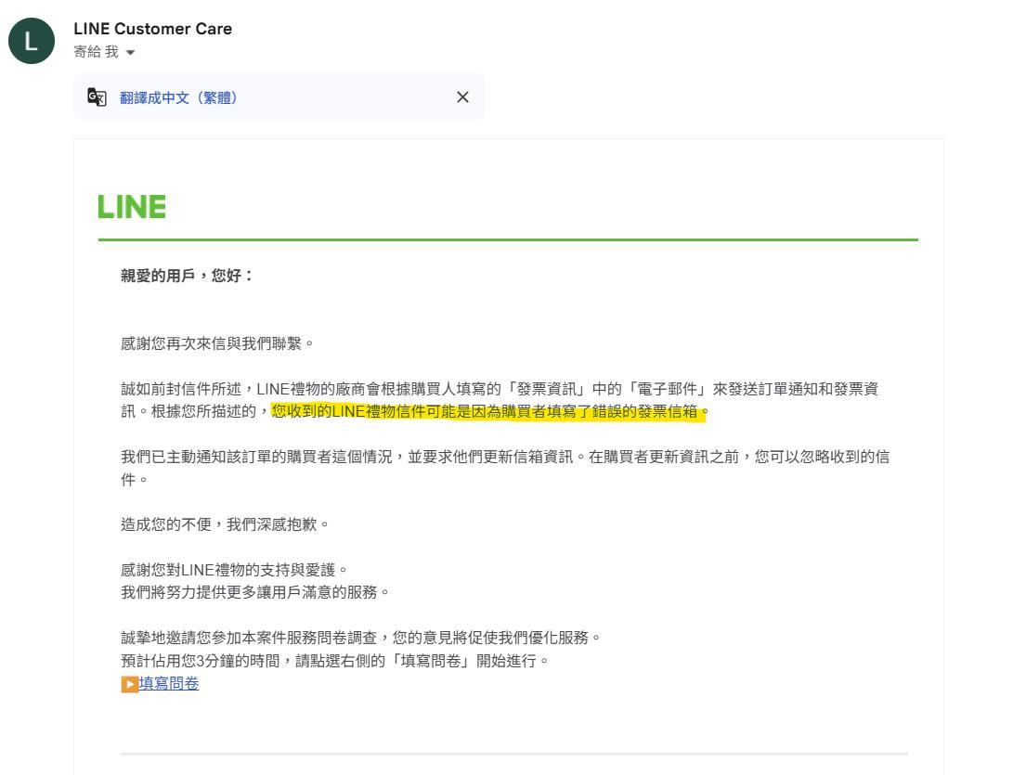Click the greeting 親愛的用戶，您好：

188,276
